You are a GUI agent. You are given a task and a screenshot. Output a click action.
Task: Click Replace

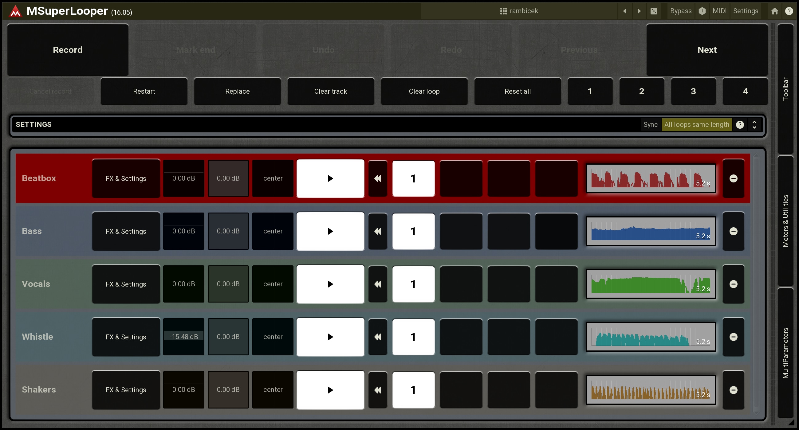point(237,92)
